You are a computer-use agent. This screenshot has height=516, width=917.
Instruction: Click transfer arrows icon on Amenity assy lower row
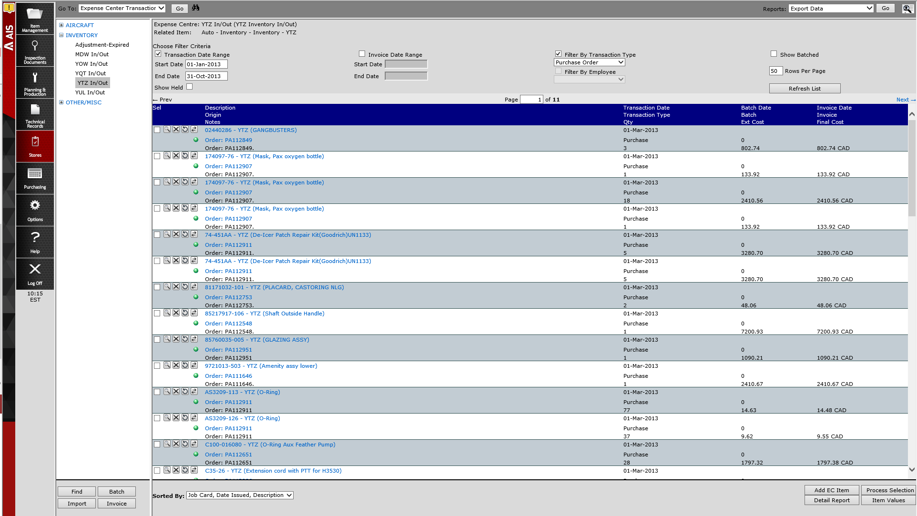click(194, 365)
